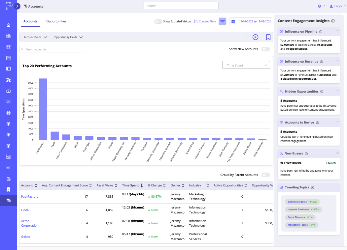Viewport: 347px width, 250px height.
Task: Click the info icon beside Content Engagement Insights
Action: pos(332,21)
